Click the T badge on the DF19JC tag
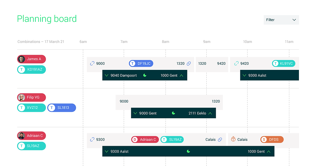315x166 pixels. click(132, 63)
